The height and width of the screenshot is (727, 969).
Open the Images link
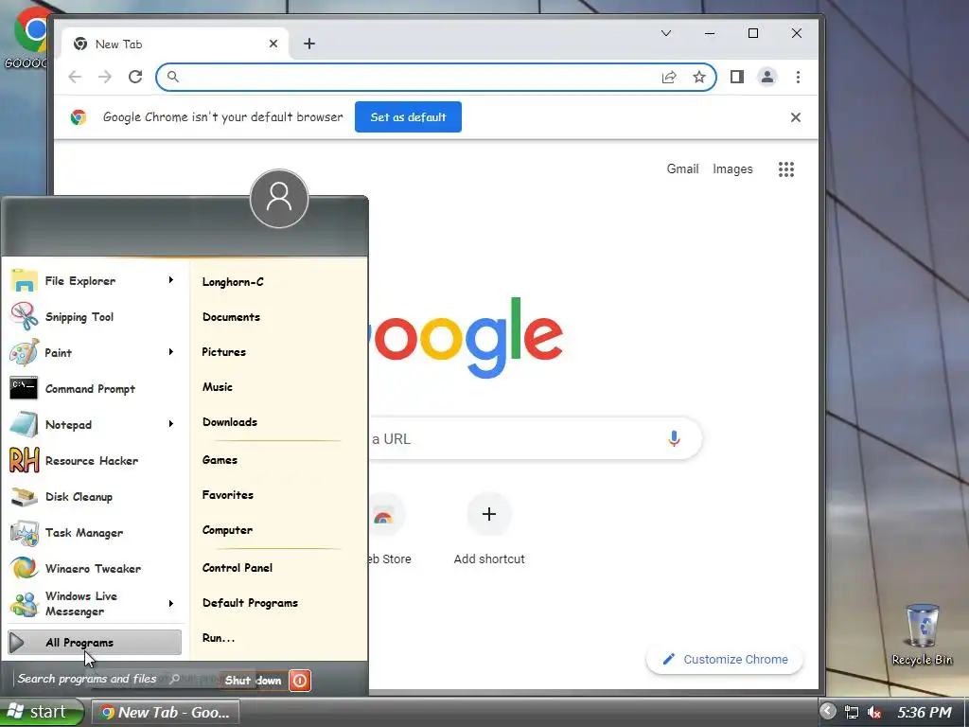[x=732, y=168]
